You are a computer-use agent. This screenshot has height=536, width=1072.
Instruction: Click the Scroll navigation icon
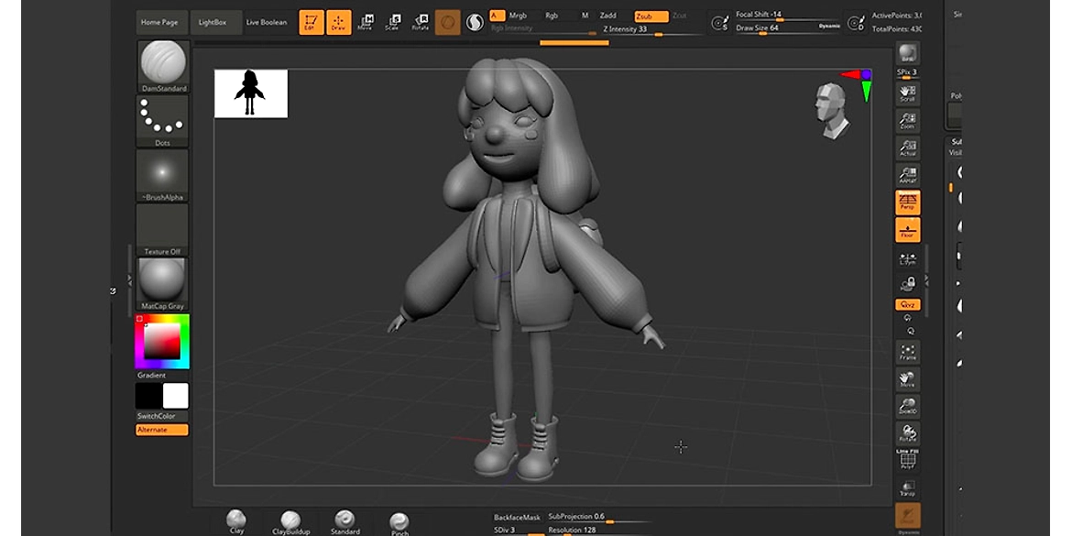907,93
